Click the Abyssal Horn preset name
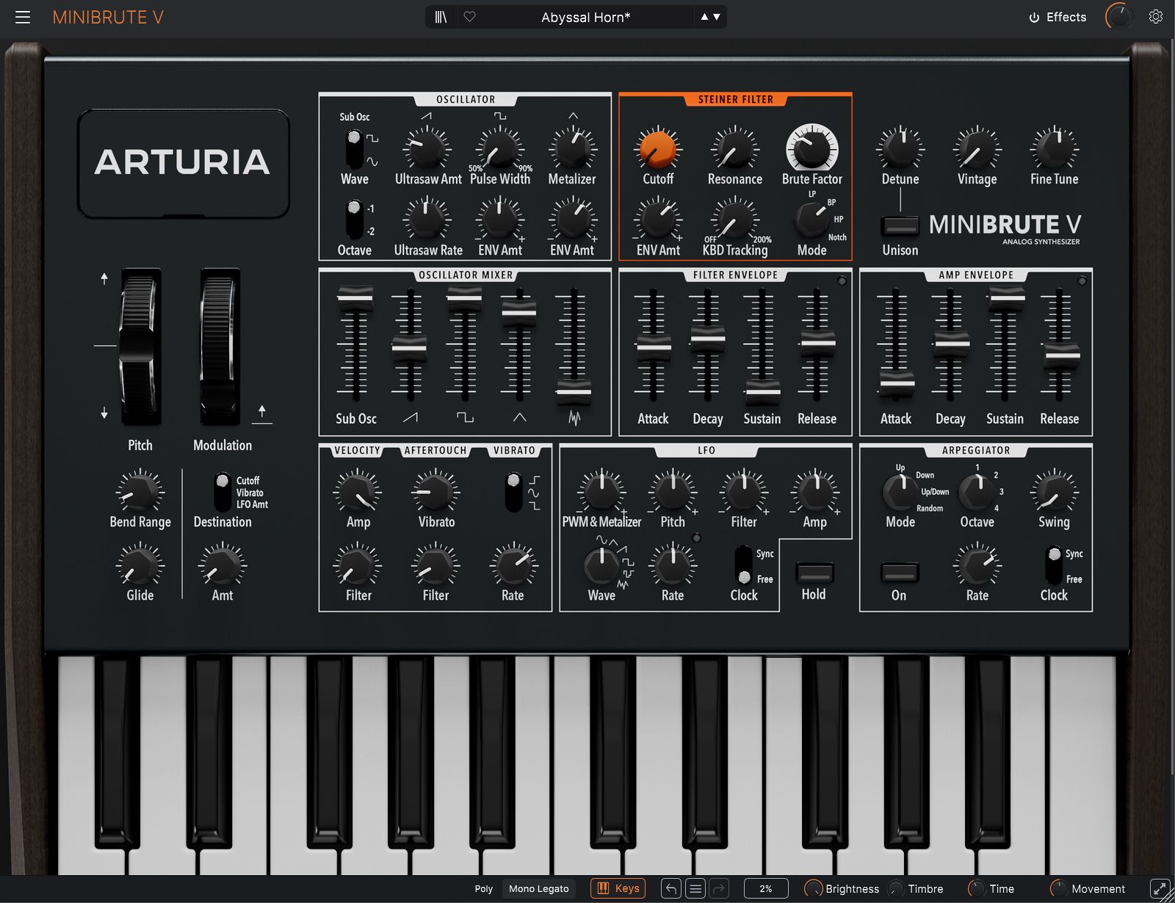The image size is (1175, 903). click(x=585, y=17)
